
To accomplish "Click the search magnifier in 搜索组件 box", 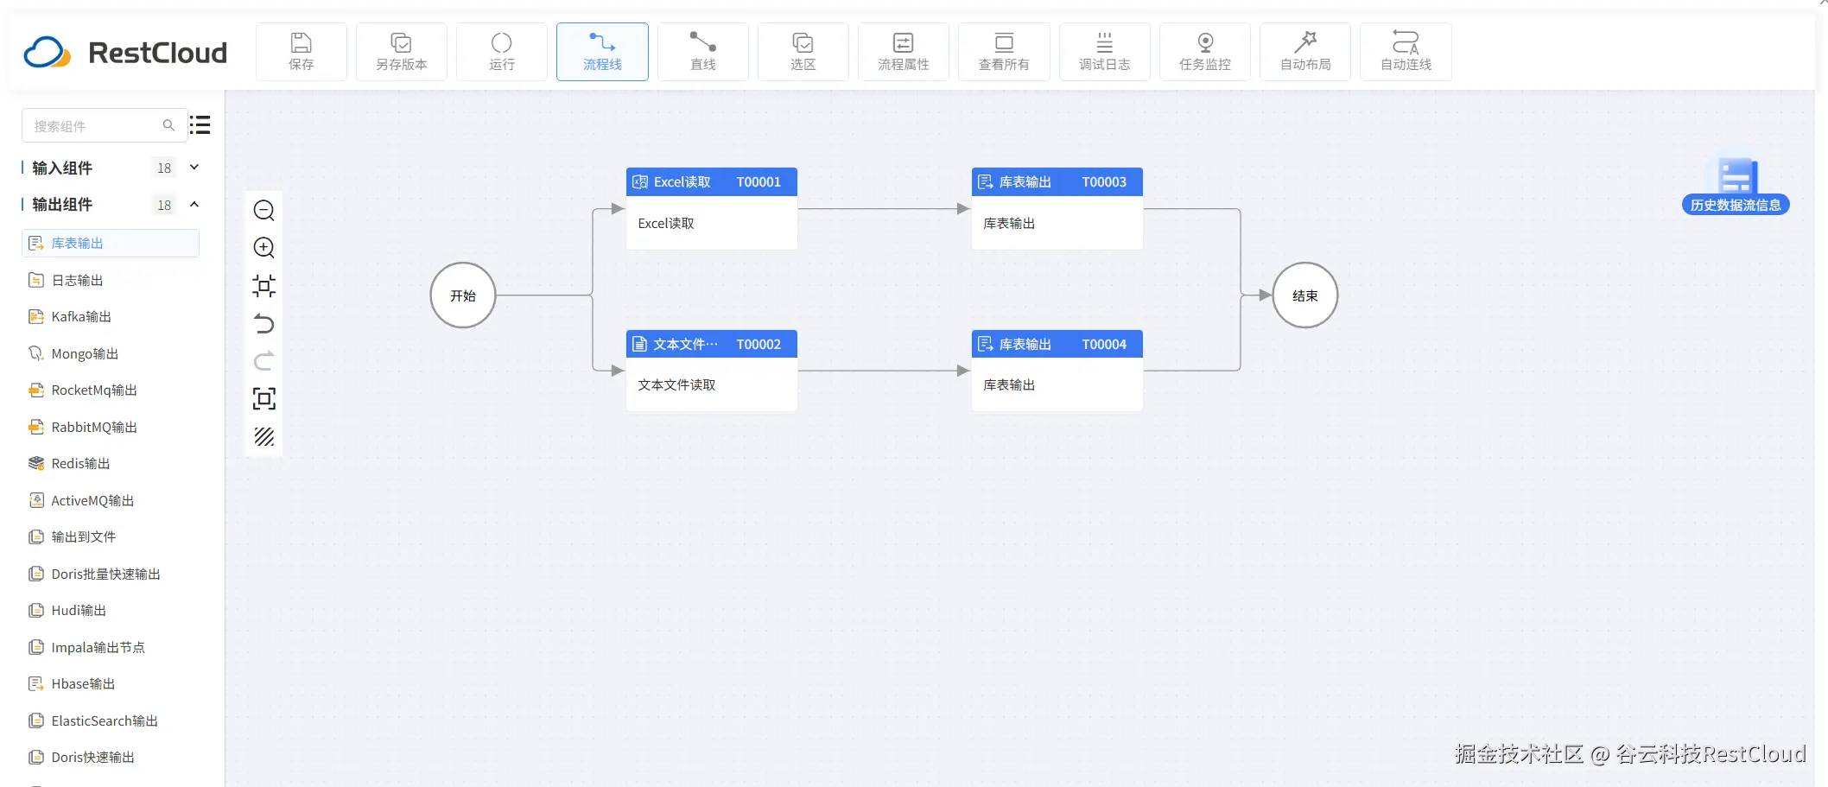I will (168, 125).
